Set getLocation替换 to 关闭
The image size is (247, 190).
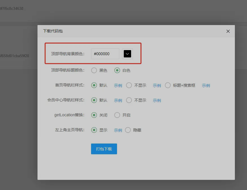click(94, 115)
